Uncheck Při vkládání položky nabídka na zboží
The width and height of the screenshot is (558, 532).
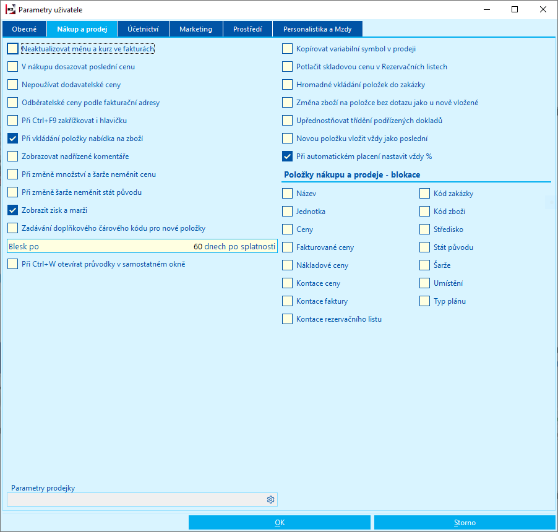13,139
